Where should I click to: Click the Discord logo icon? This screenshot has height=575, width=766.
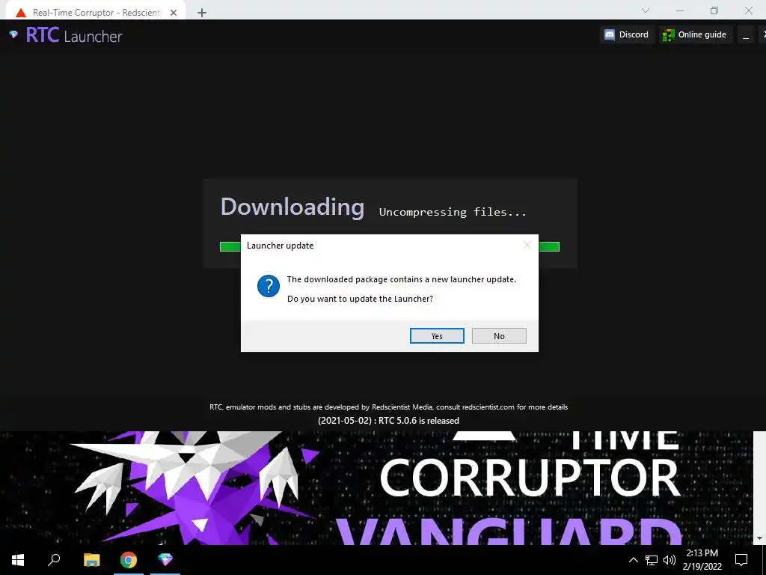coord(610,34)
